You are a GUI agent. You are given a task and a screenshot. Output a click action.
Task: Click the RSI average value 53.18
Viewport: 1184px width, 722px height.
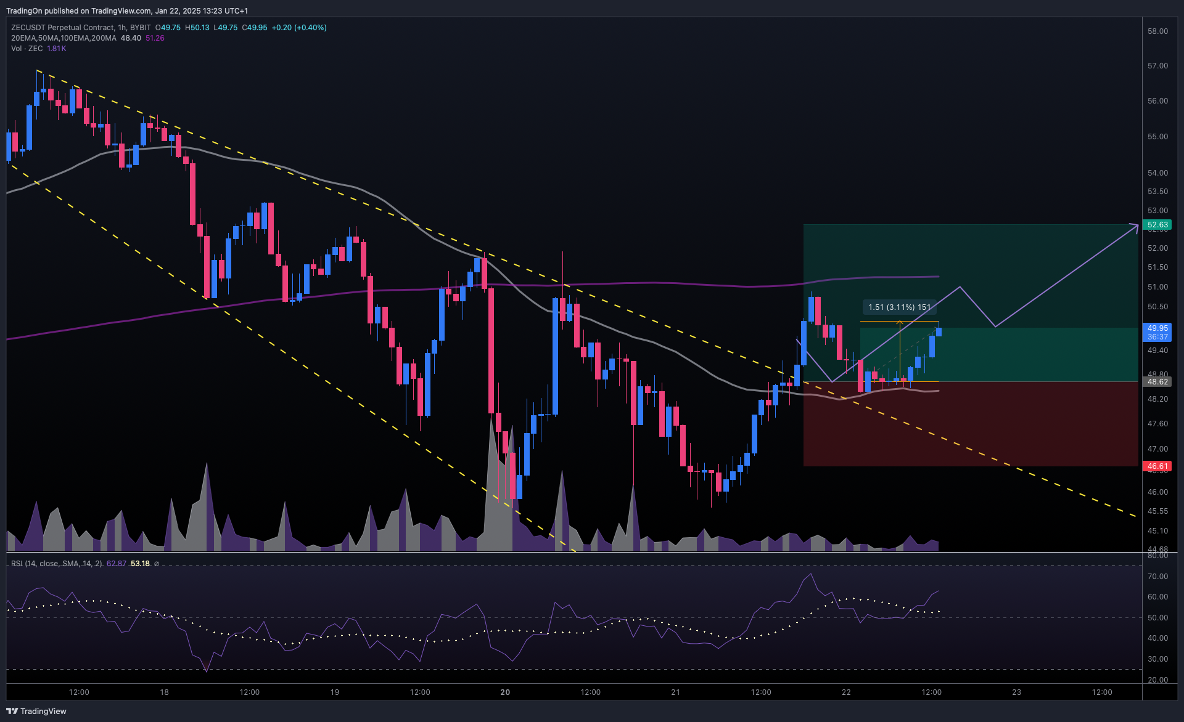pos(141,564)
